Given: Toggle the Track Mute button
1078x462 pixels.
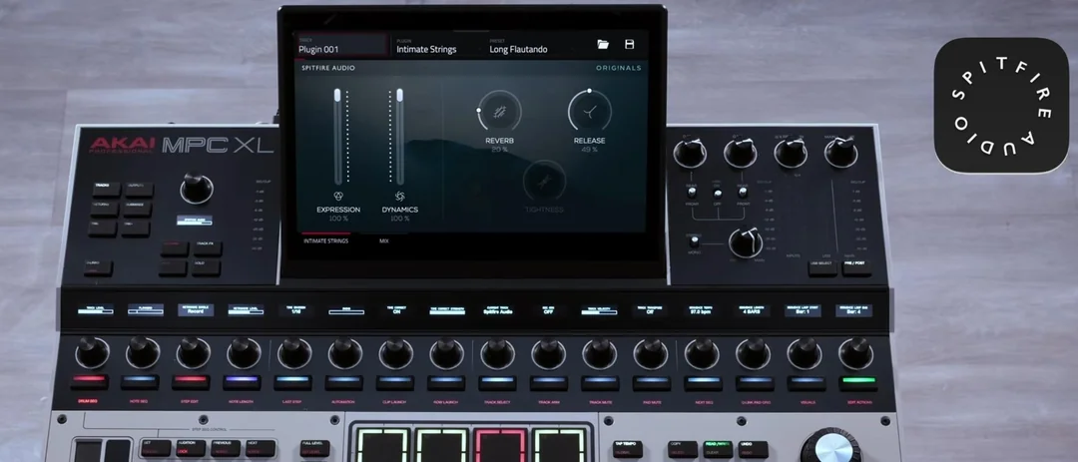Looking at the screenshot, I should [x=599, y=382].
